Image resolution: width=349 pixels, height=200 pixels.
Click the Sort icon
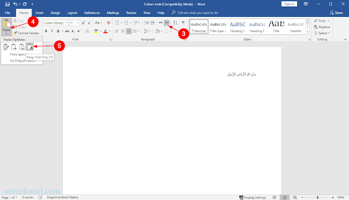(x=175, y=23)
